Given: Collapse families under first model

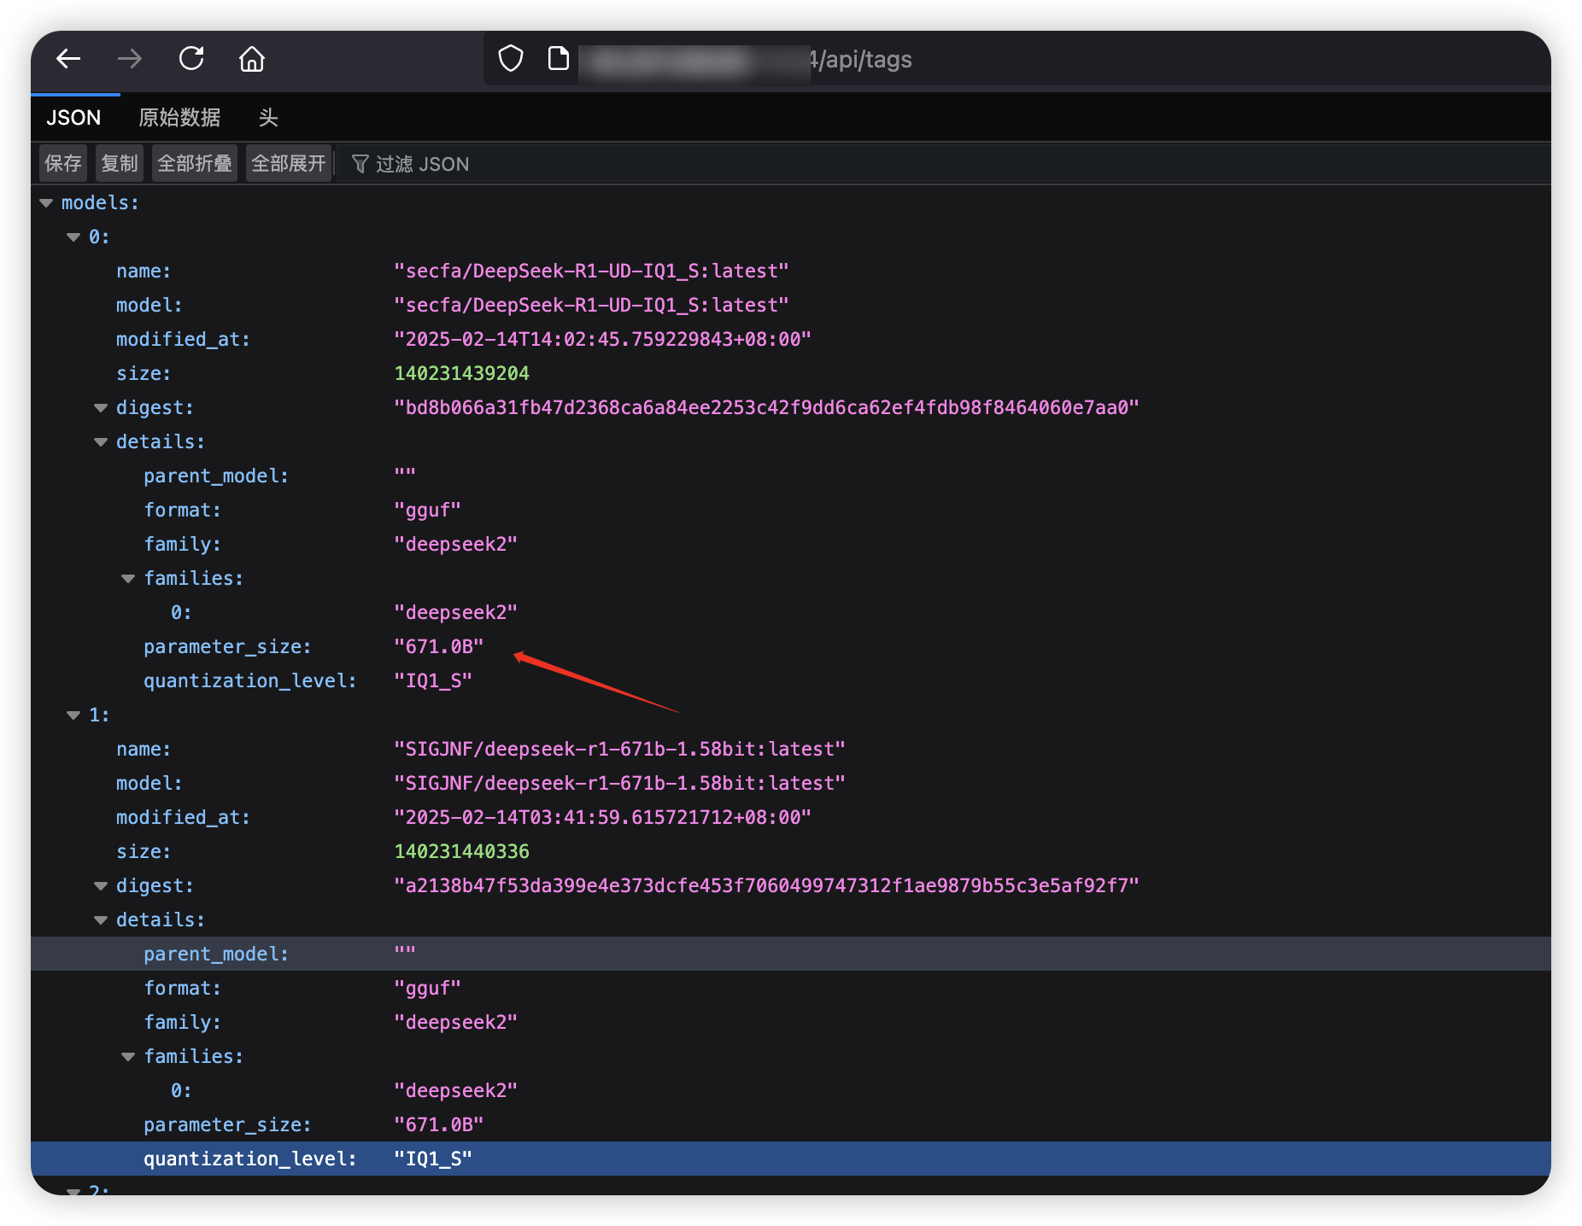Looking at the screenshot, I should point(128,579).
